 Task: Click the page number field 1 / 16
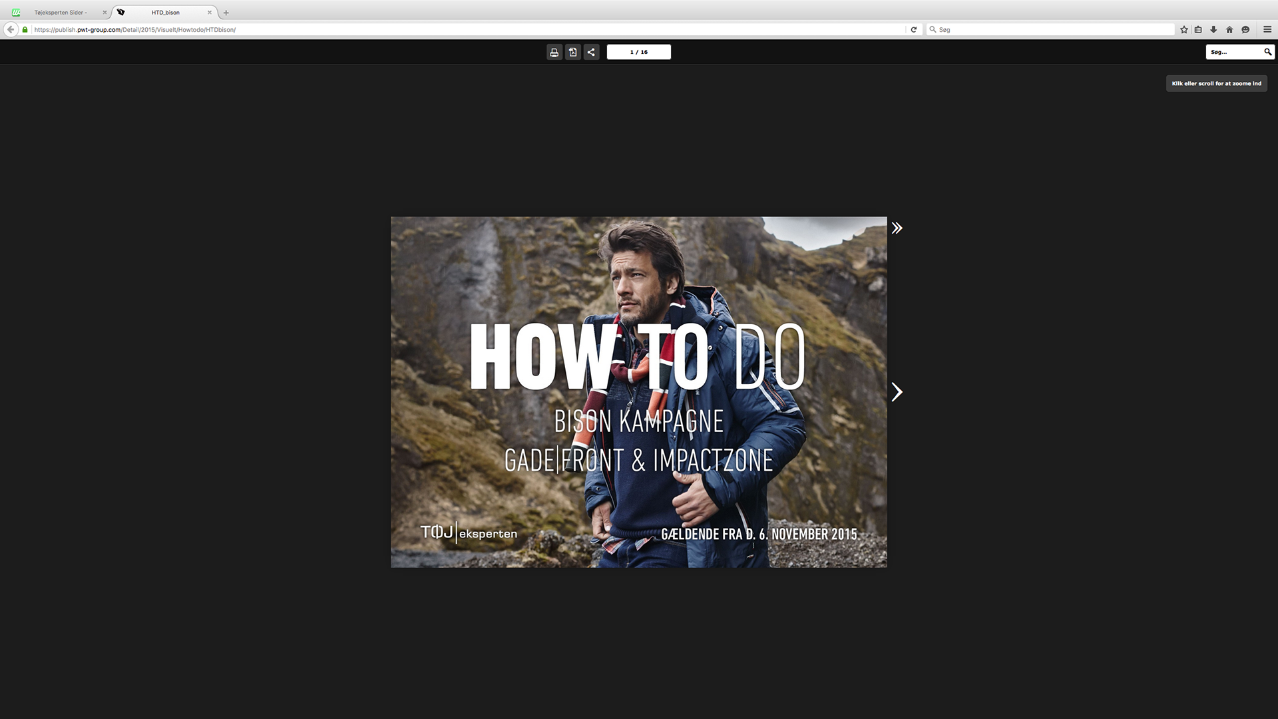(x=639, y=52)
